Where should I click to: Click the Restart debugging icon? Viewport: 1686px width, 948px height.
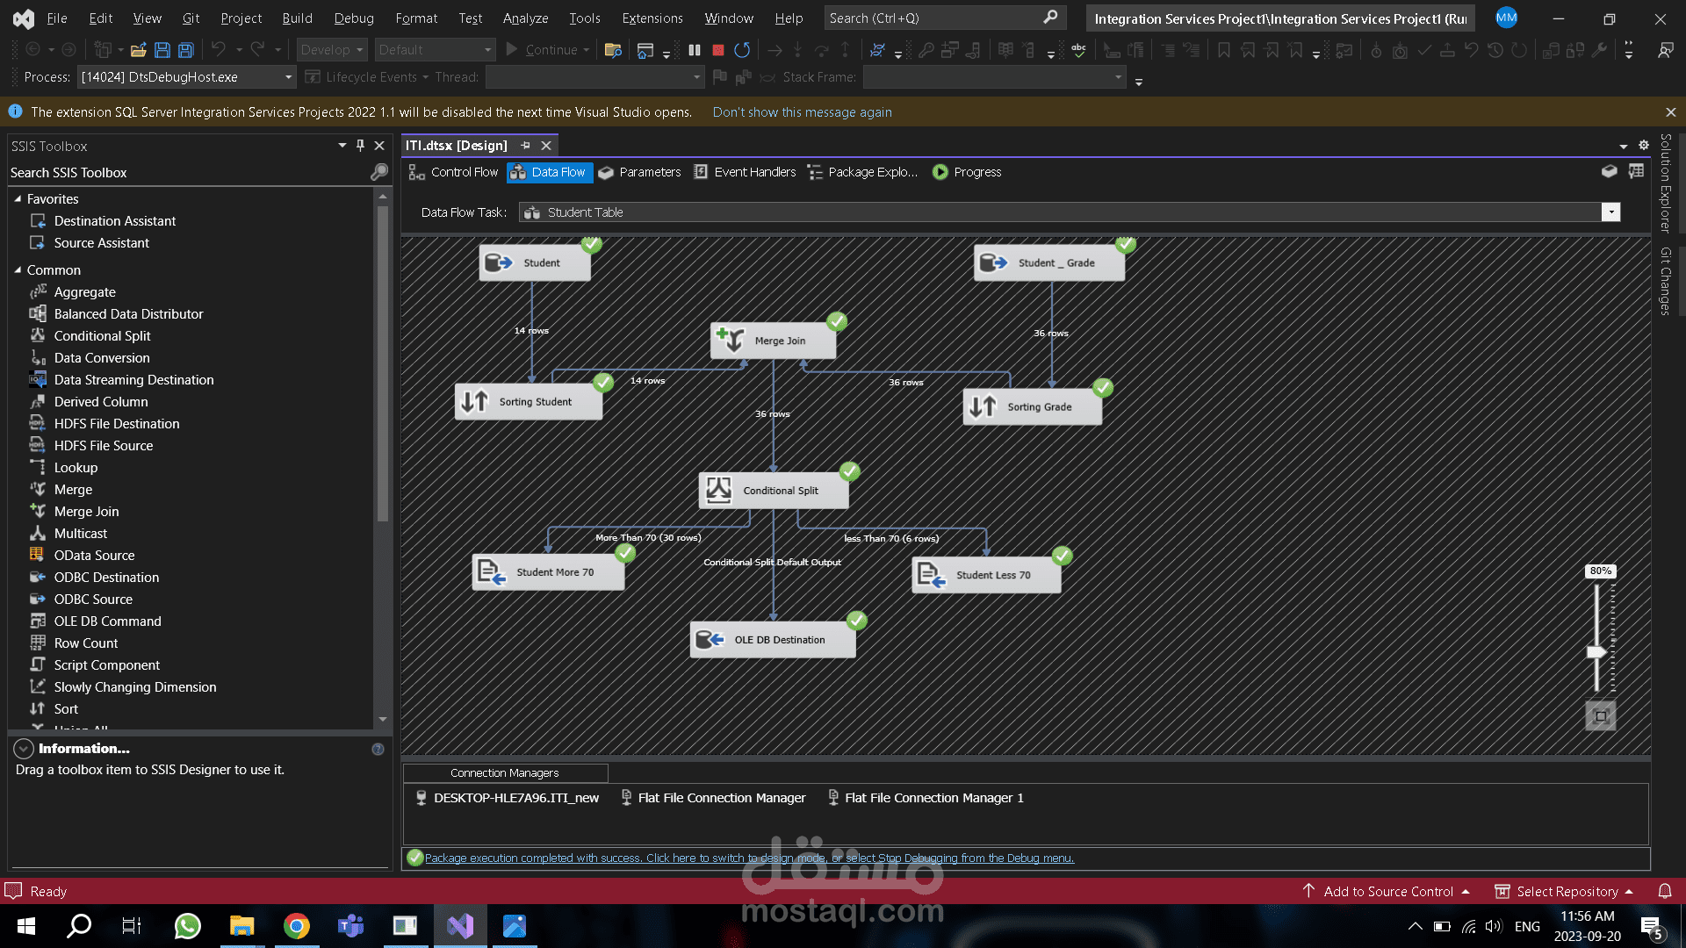[x=742, y=50]
